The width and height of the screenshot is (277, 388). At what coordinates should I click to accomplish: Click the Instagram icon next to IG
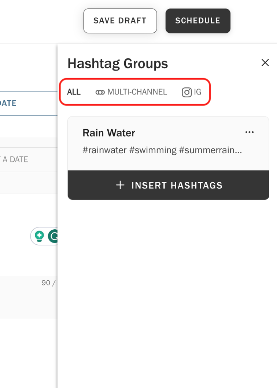click(x=187, y=92)
